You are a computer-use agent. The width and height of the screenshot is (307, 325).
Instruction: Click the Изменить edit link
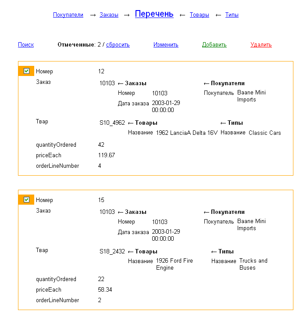[x=166, y=45]
